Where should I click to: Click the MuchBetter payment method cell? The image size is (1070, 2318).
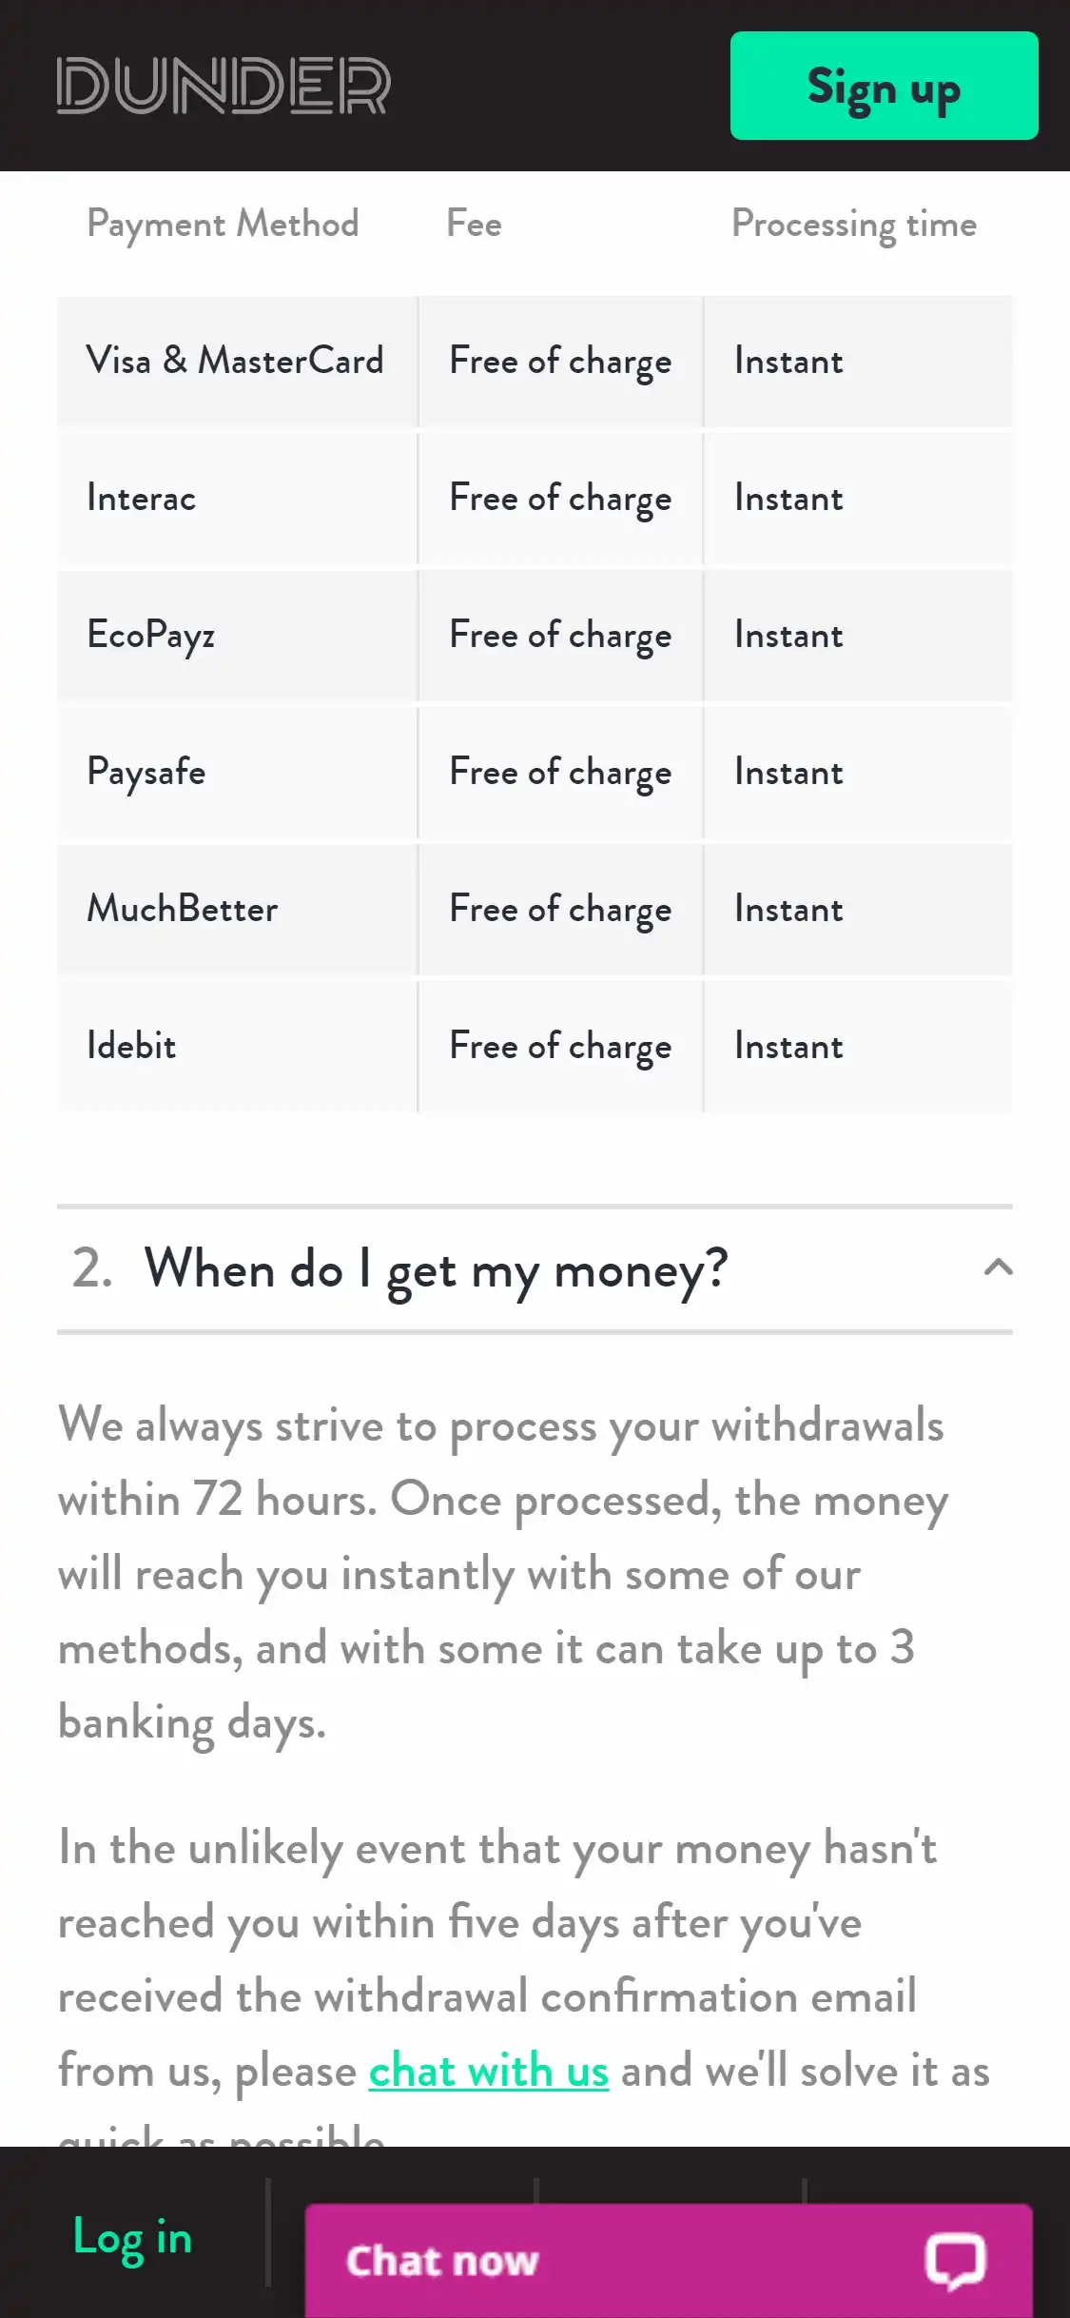click(x=183, y=910)
